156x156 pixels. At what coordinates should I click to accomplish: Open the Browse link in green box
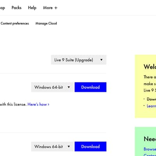(x=150, y=149)
